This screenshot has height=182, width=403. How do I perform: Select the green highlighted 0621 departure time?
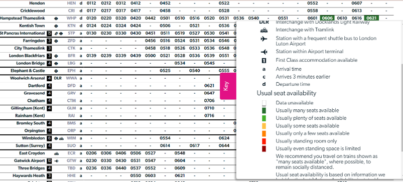click(371, 18)
